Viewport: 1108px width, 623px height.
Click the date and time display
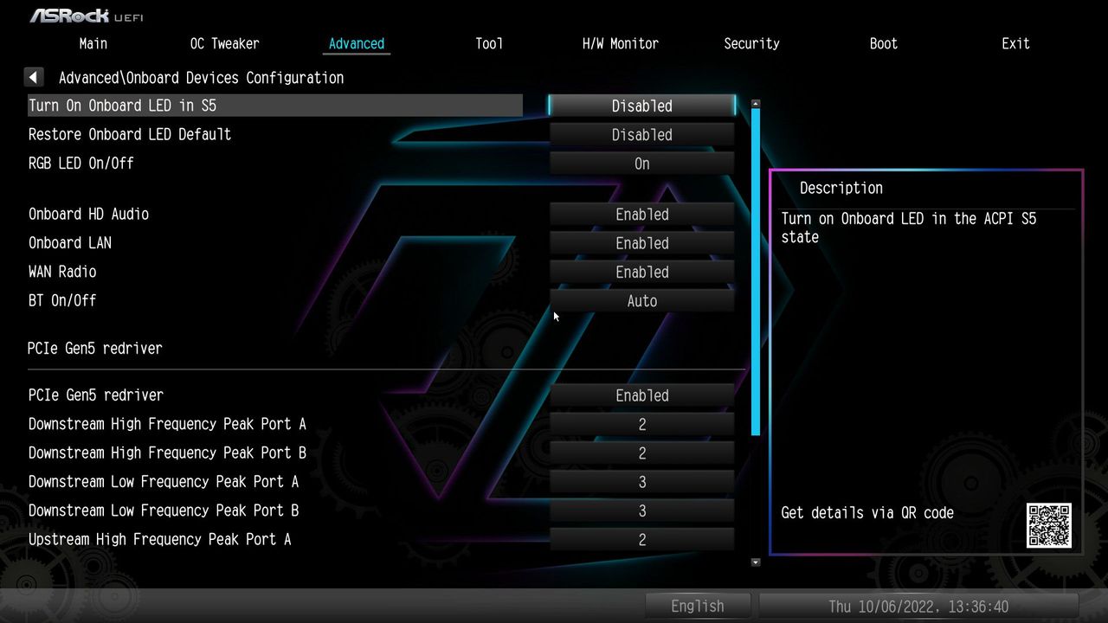(918, 607)
